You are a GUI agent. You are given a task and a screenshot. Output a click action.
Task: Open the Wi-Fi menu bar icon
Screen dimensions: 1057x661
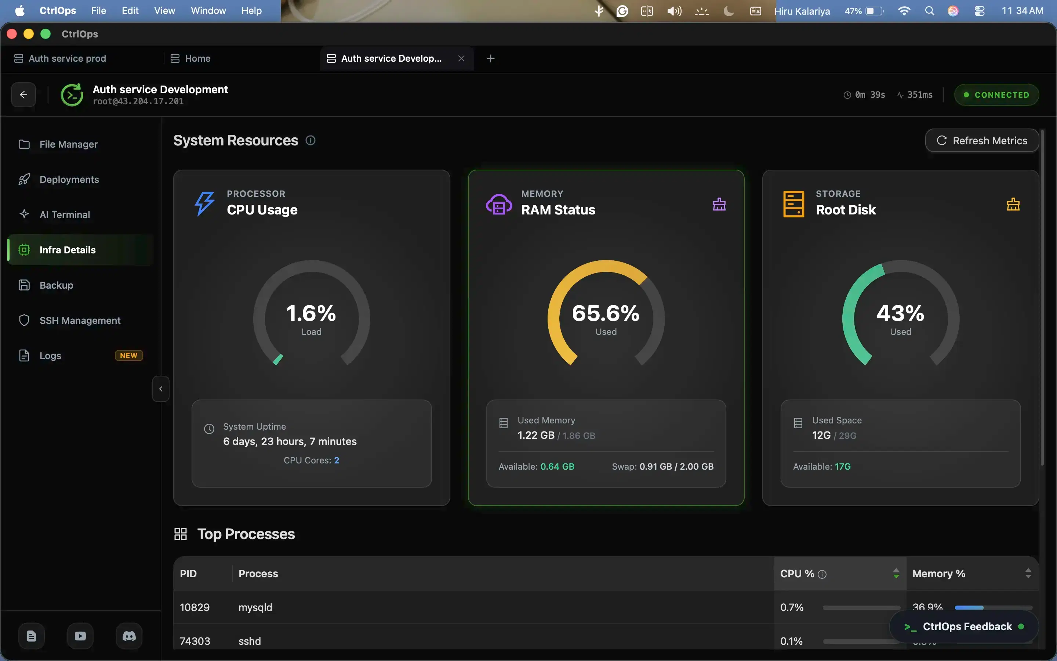click(904, 11)
